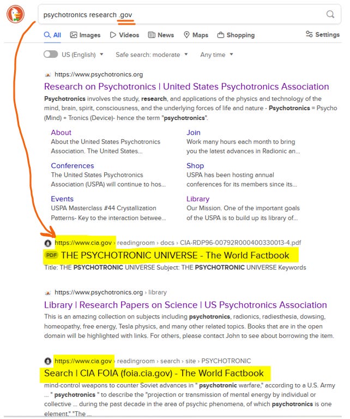
Task: Click favicon next to psychotronics.org library URL
Action: [x=48, y=293]
